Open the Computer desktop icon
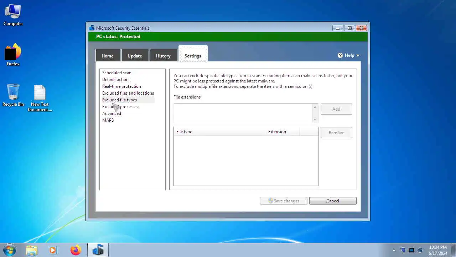 pyautogui.click(x=13, y=15)
